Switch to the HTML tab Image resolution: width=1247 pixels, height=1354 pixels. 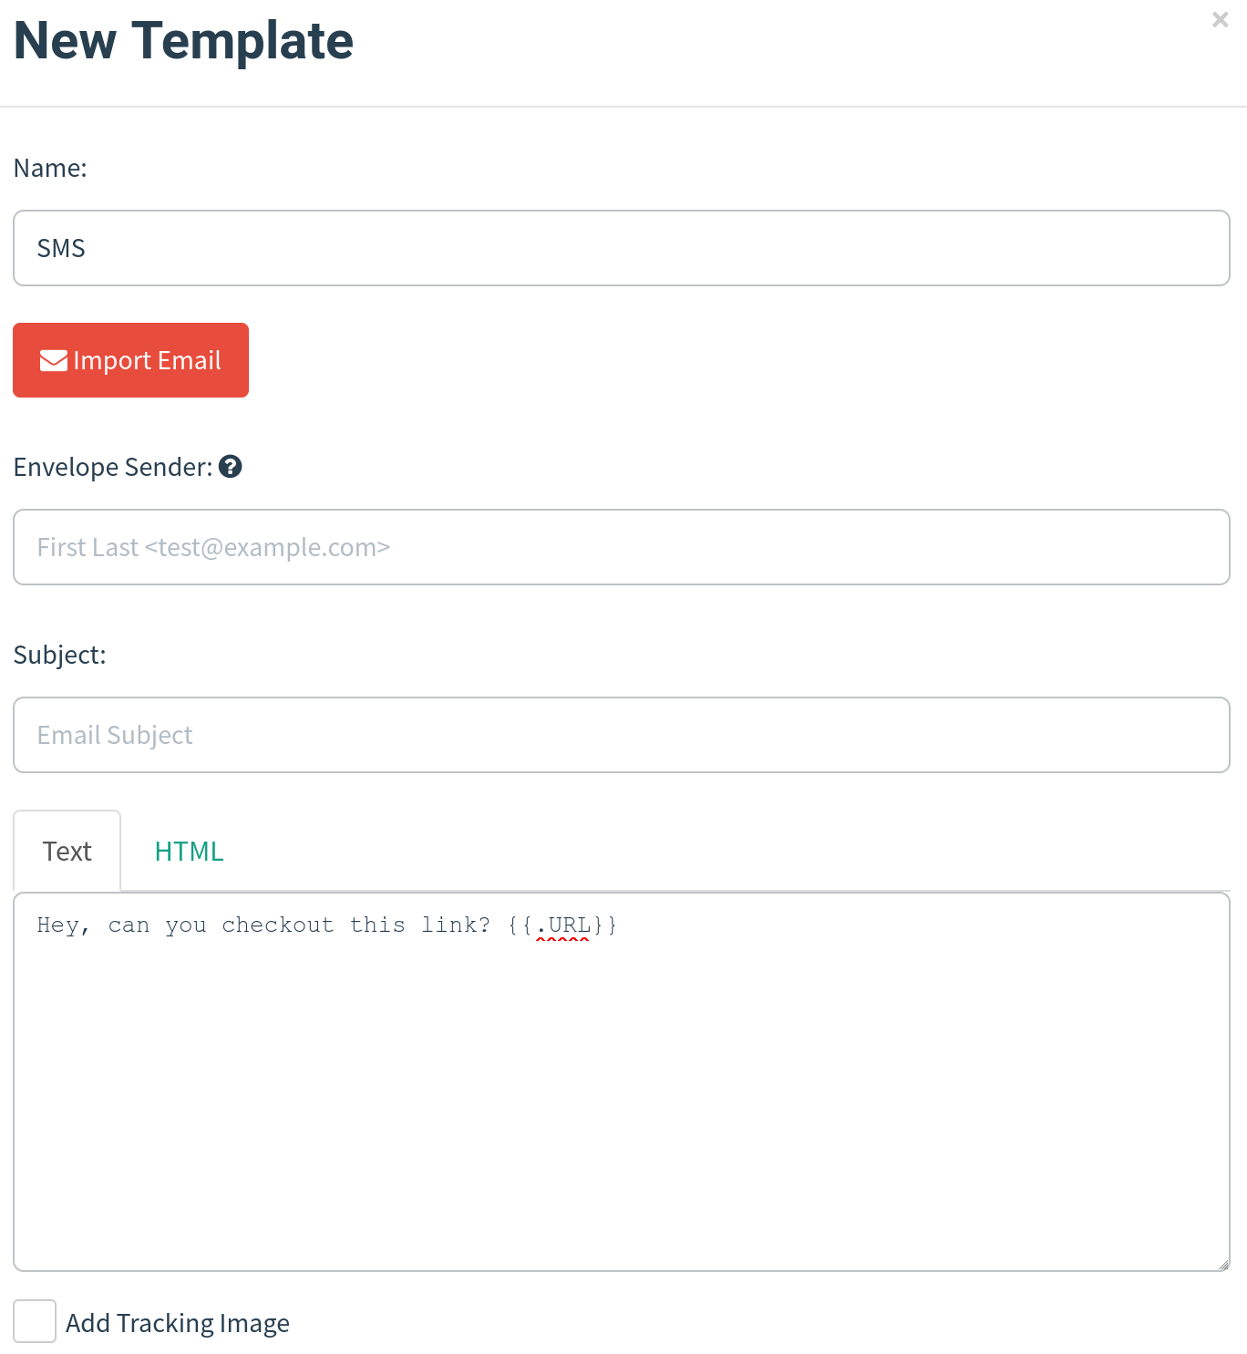coord(188,850)
